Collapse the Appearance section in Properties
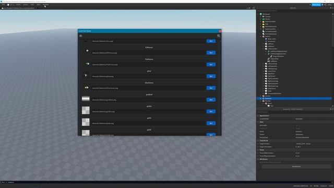This screenshot has height=188, width=334. [258, 116]
